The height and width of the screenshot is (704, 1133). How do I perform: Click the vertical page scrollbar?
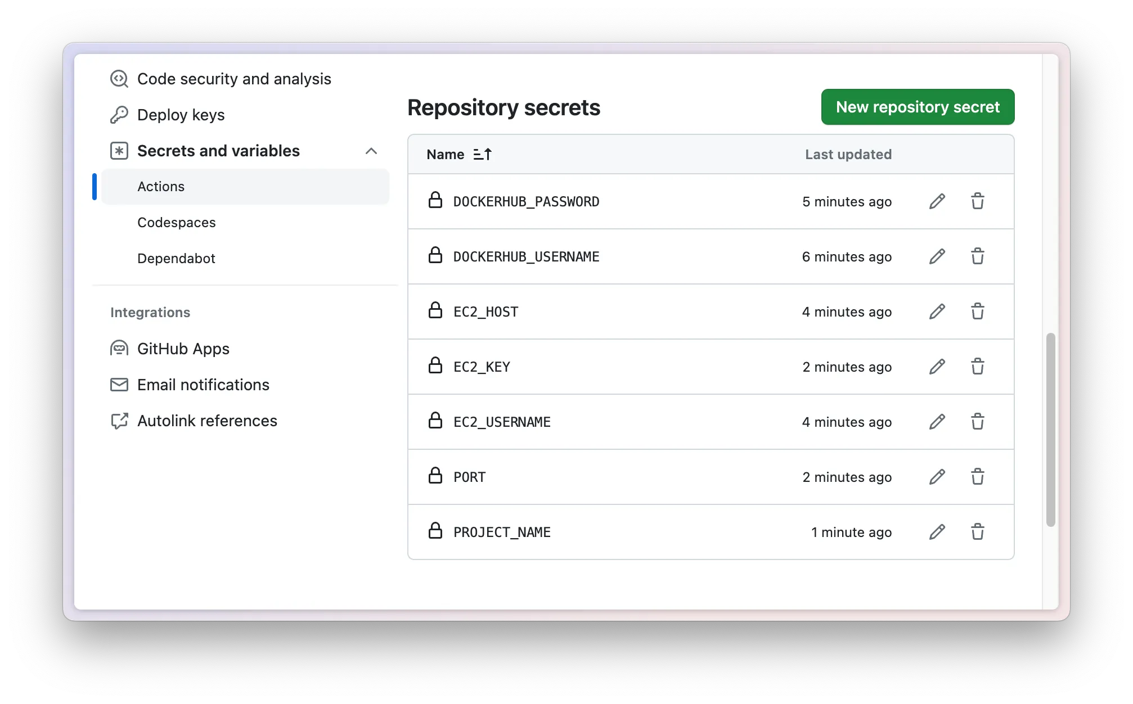[x=1050, y=430]
